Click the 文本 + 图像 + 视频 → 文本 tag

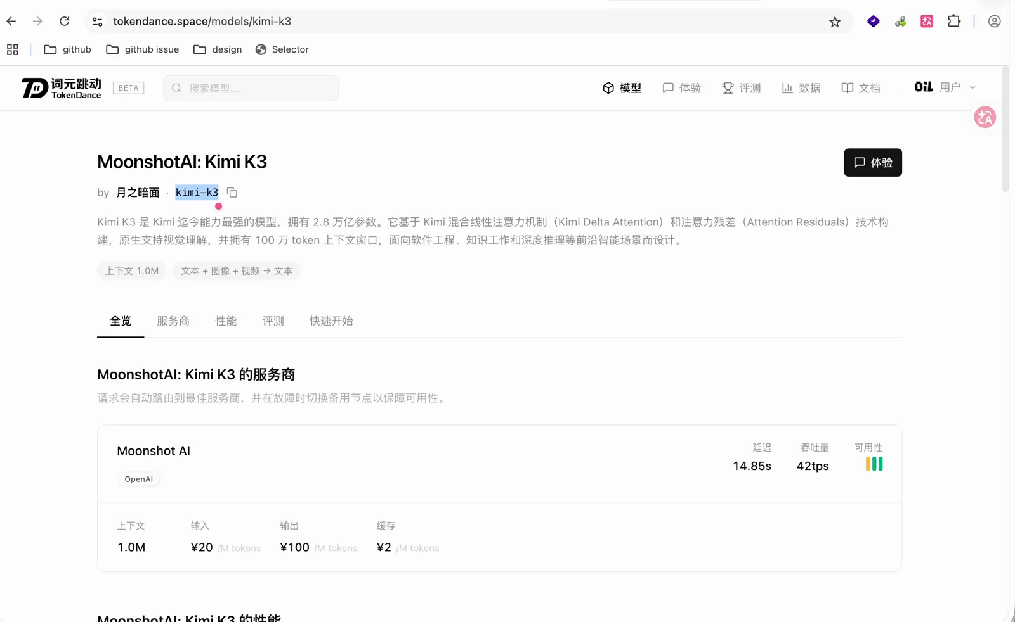pyautogui.click(x=237, y=270)
